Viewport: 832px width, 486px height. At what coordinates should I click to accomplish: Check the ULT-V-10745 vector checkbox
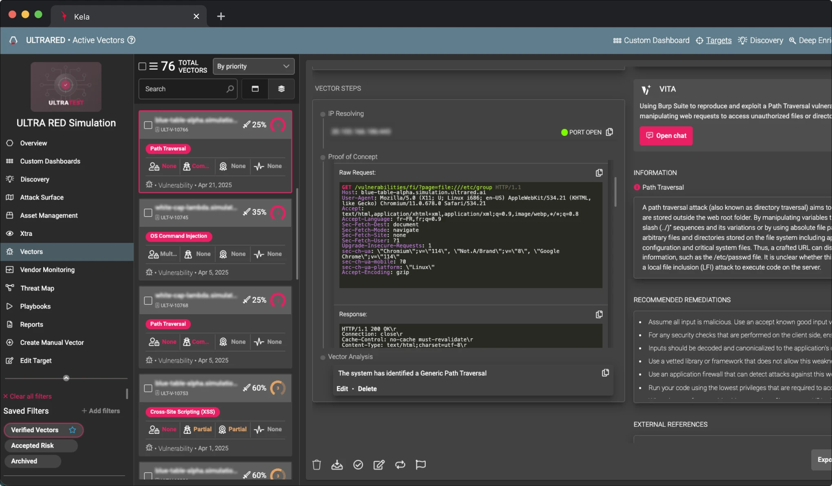(x=148, y=213)
